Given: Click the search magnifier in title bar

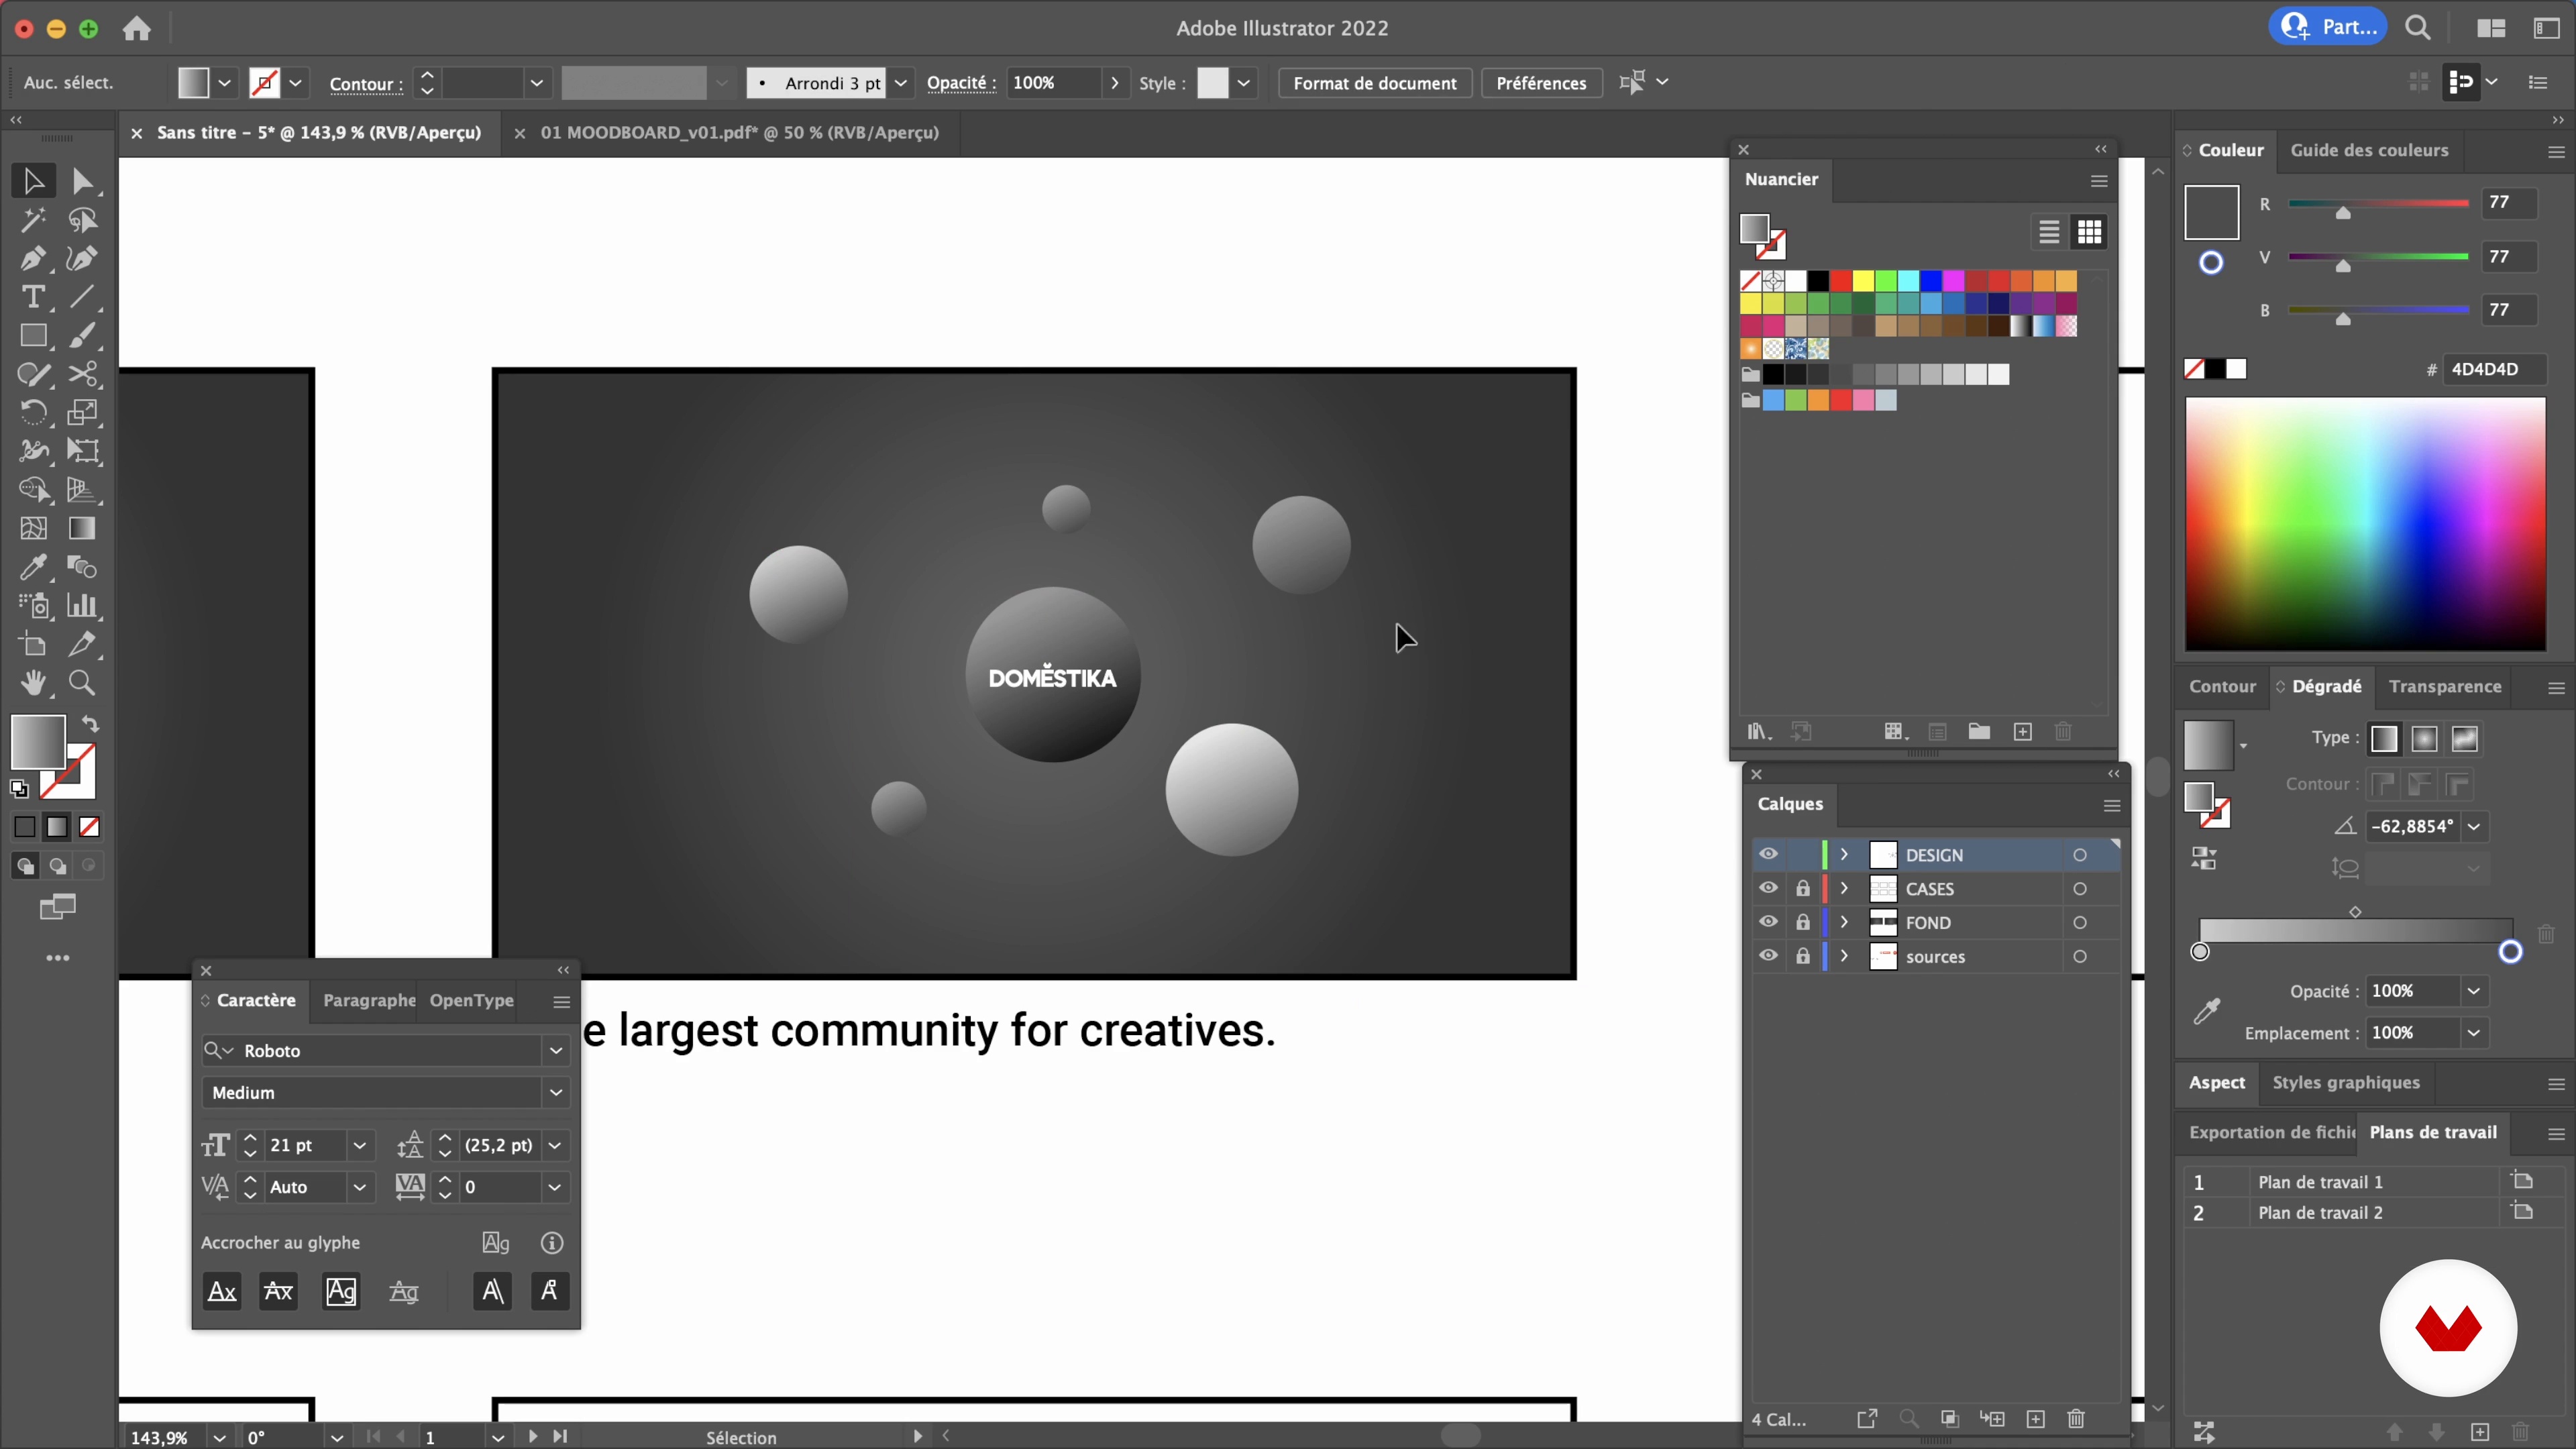Looking at the screenshot, I should pos(2418,28).
